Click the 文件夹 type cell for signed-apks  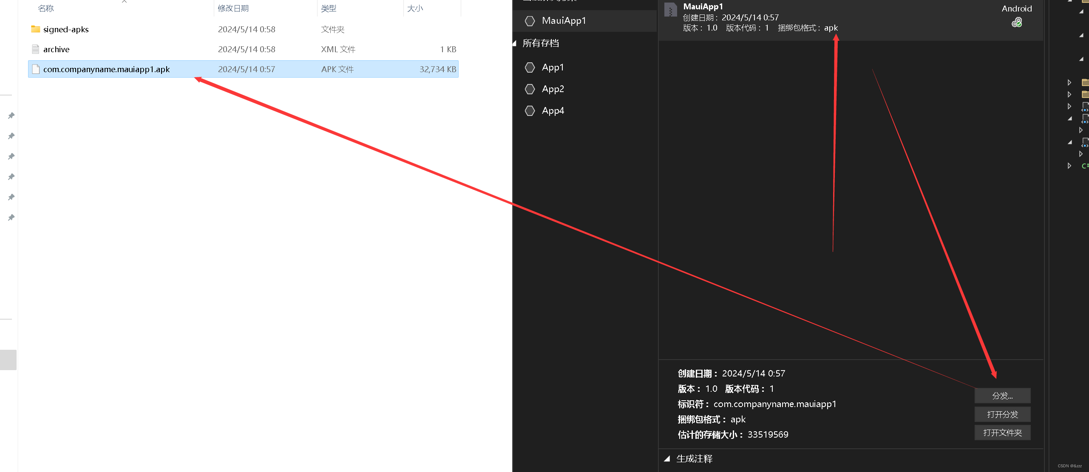[x=332, y=29]
